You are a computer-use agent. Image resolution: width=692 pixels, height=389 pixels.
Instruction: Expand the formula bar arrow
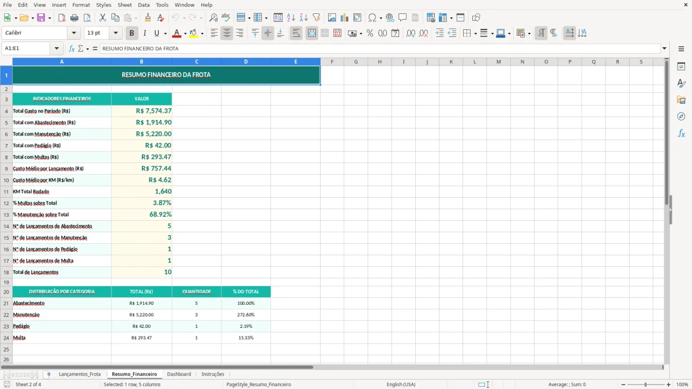[664, 48]
